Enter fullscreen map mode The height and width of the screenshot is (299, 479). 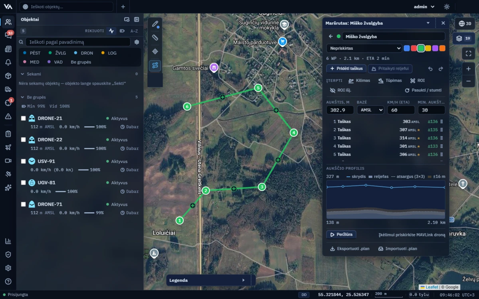(468, 53)
